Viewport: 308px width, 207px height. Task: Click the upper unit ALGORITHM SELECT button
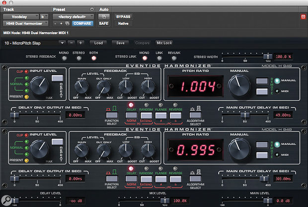click(x=195, y=115)
